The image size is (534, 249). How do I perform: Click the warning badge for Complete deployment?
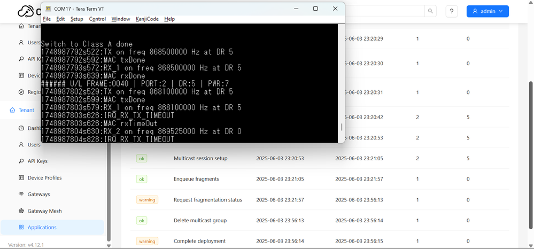[147, 241]
